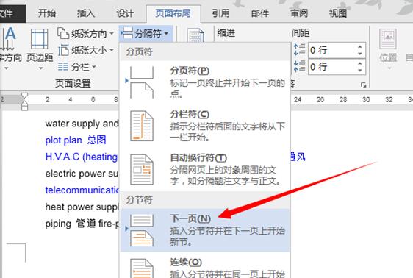Screen dimensions: 413x278
Task: Select 下一页(N) section break
Action: point(204,230)
